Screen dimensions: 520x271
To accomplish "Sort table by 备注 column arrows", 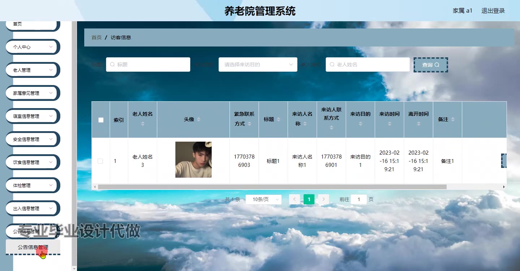I will pos(453,119).
